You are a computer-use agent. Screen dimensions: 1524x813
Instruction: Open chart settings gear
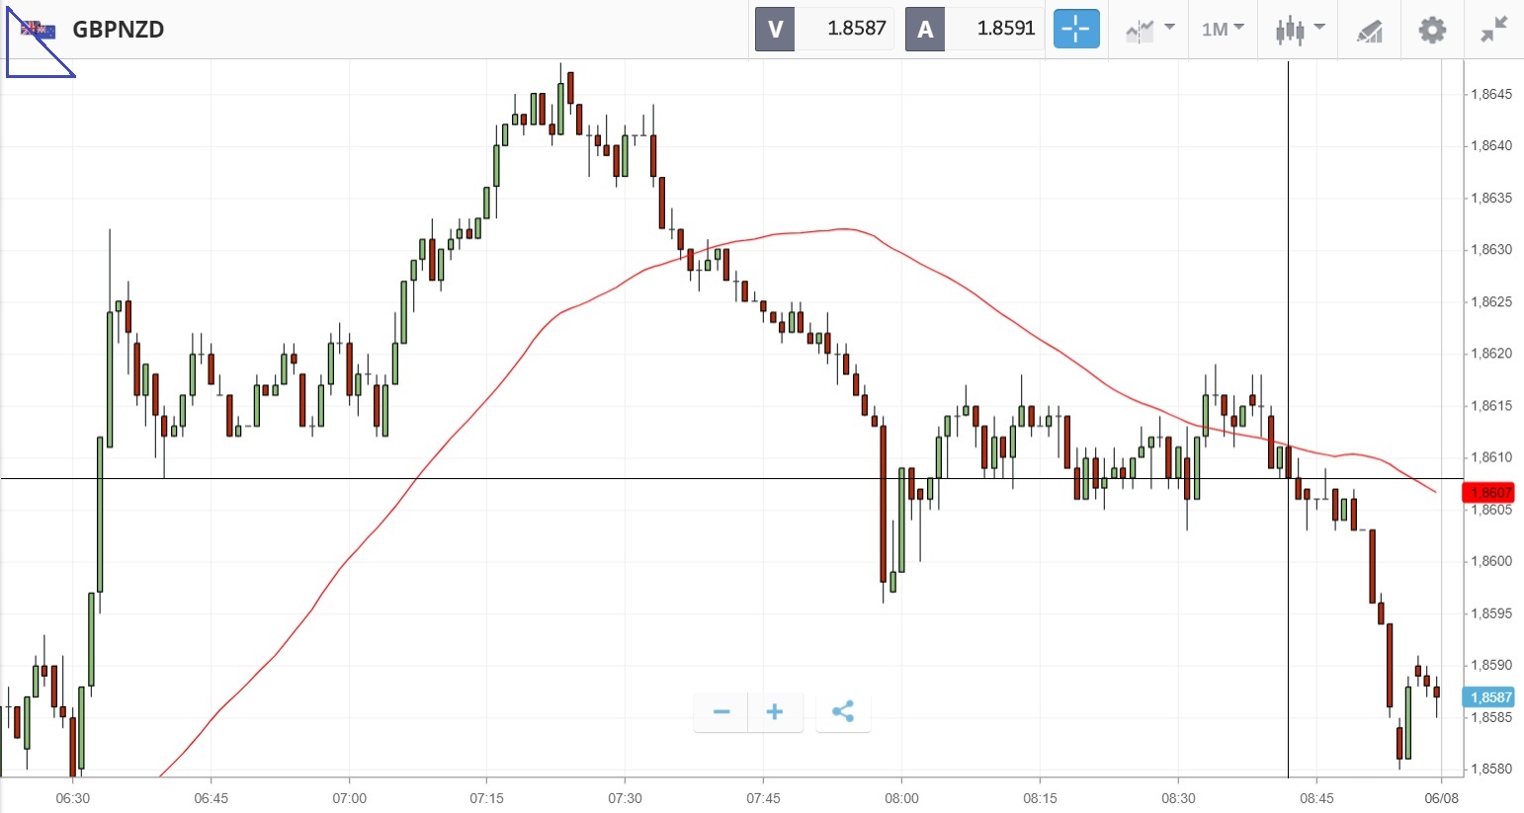(x=1432, y=30)
